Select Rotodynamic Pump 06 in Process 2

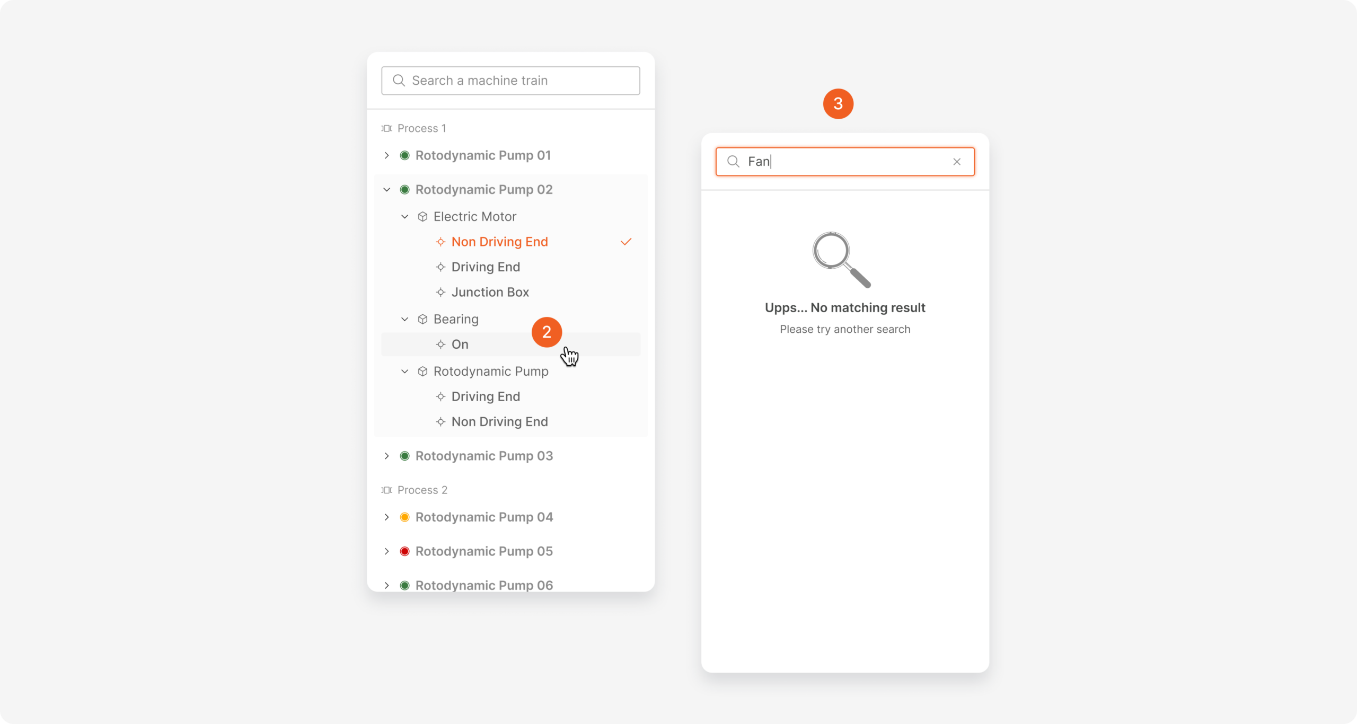[x=484, y=584]
